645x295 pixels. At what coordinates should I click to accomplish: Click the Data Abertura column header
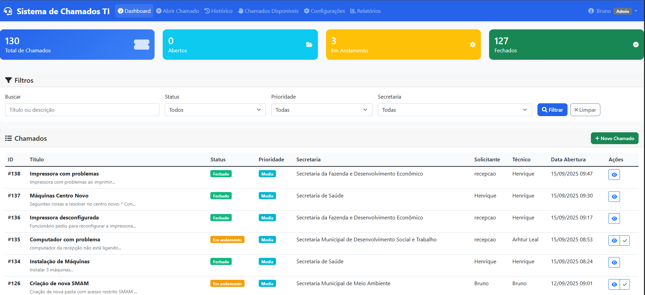tap(568, 159)
